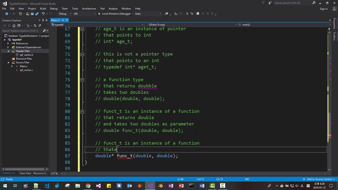Click the Solution Explorer search magnifier icon
This screenshot has height=190, width=338.
[44, 31]
